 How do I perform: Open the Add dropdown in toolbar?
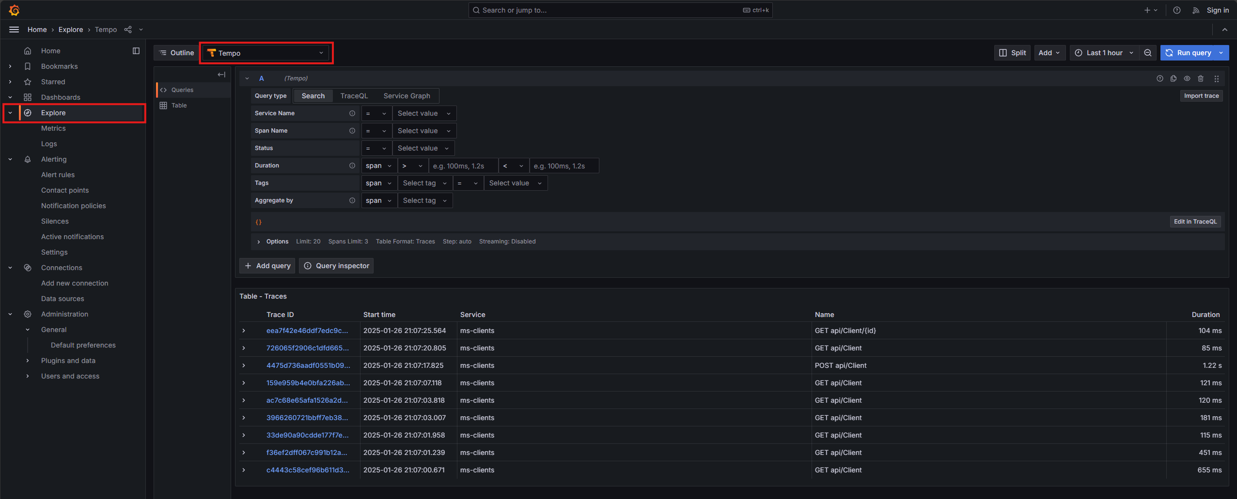tap(1049, 53)
